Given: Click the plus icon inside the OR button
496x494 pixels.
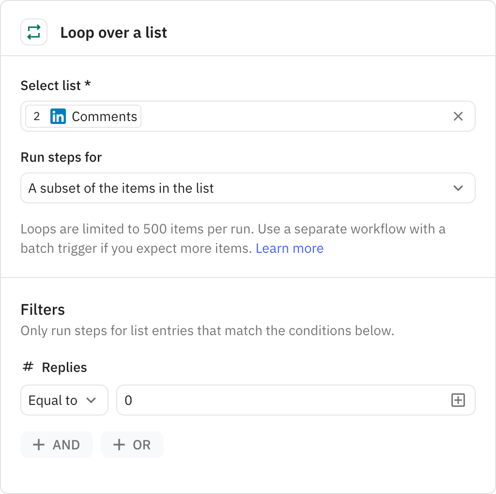Looking at the screenshot, I should [119, 445].
